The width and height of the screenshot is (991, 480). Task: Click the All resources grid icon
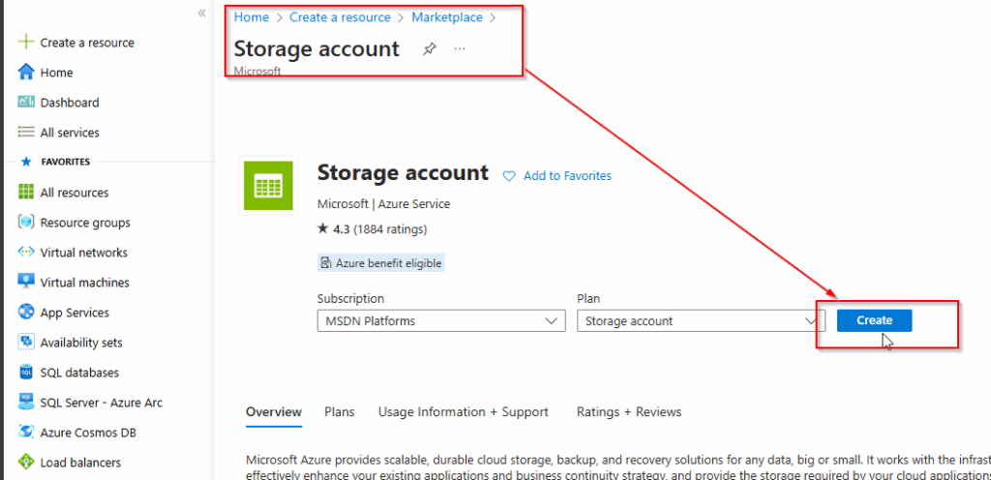(26, 192)
